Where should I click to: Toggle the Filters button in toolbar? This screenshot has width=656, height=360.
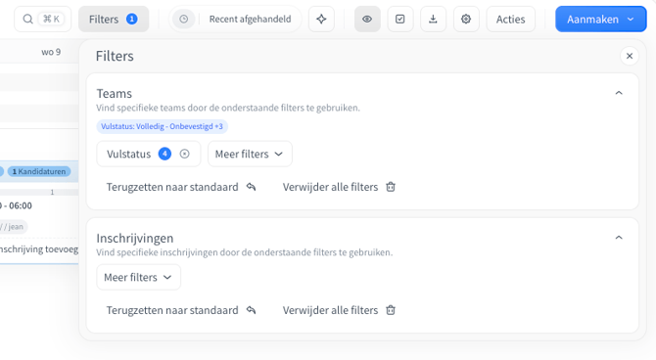(114, 19)
